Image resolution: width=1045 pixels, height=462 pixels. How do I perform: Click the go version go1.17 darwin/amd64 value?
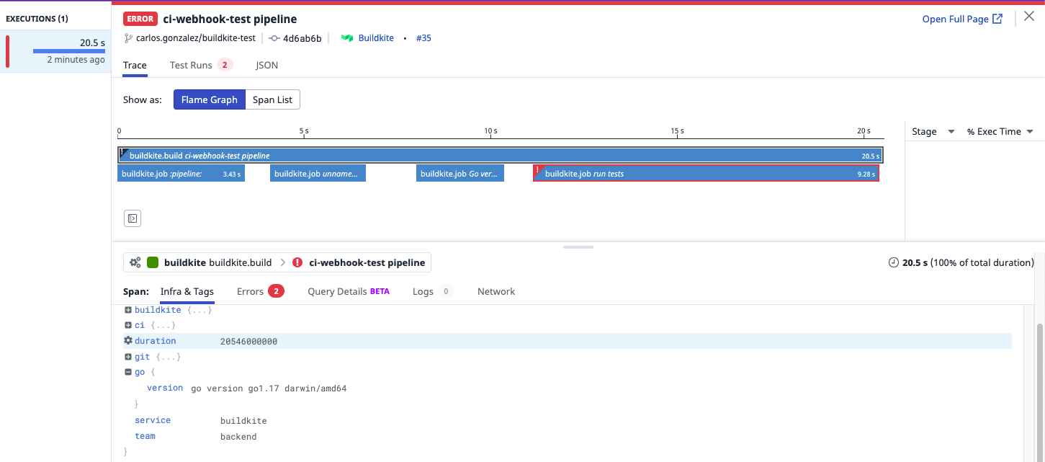click(x=269, y=388)
